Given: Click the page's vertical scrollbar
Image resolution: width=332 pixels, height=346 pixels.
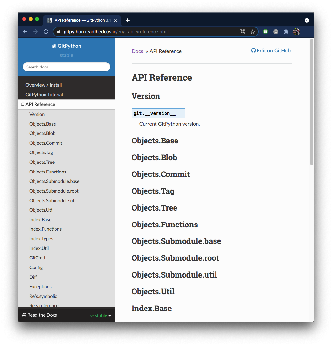Looking at the screenshot, I should [x=311, y=102].
